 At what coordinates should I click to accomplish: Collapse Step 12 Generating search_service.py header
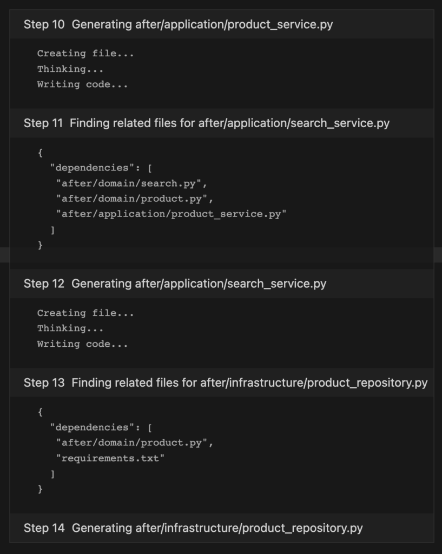tap(221, 283)
